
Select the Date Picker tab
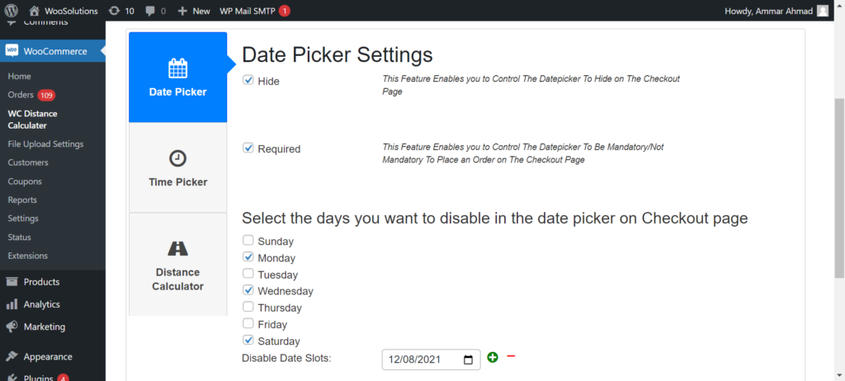click(178, 77)
